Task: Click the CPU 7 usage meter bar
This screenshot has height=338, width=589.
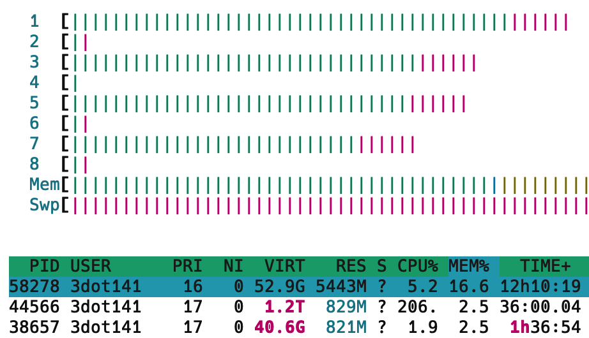Action: pos(243,144)
